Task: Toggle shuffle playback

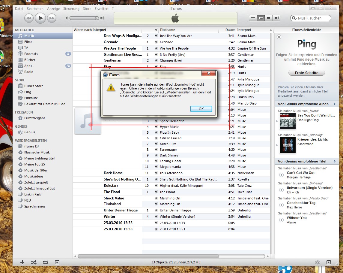Action: 34,262
